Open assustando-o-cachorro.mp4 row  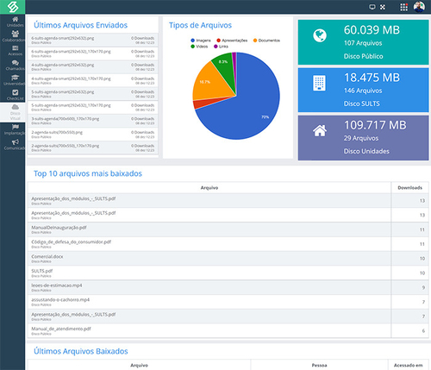(x=228, y=302)
